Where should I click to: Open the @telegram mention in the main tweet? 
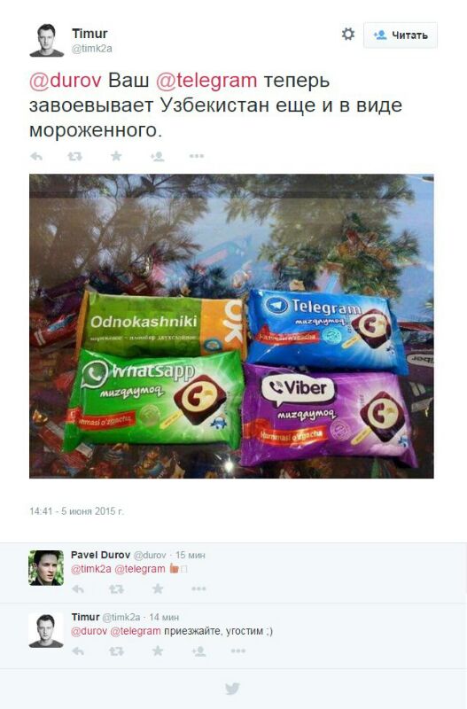click(206, 81)
